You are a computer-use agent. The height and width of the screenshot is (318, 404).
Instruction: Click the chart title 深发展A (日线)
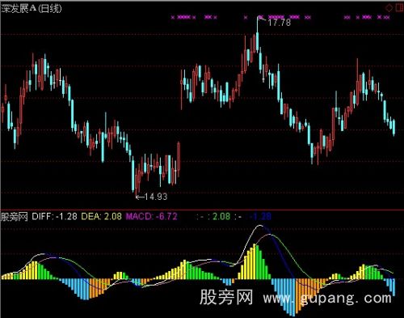pos(32,8)
